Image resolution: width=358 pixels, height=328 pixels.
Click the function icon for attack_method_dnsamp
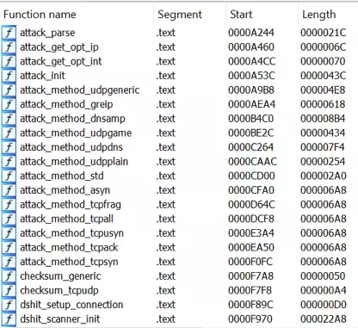pyautogui.click(x=9, y=119)
